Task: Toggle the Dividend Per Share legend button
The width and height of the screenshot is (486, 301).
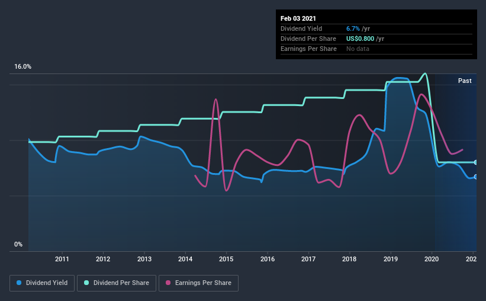Action: [117, 283]
